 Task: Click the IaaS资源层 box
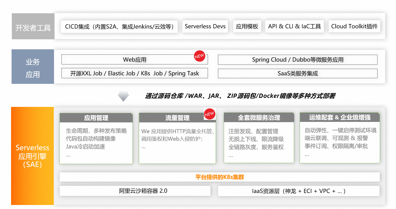tap(299, 191)
